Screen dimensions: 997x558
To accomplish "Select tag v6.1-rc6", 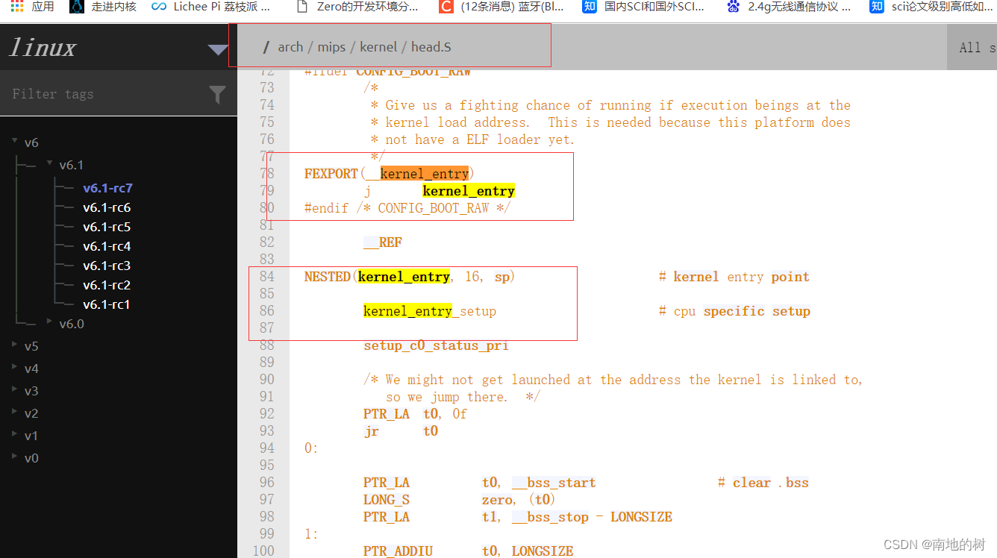I will click(107, 207).
